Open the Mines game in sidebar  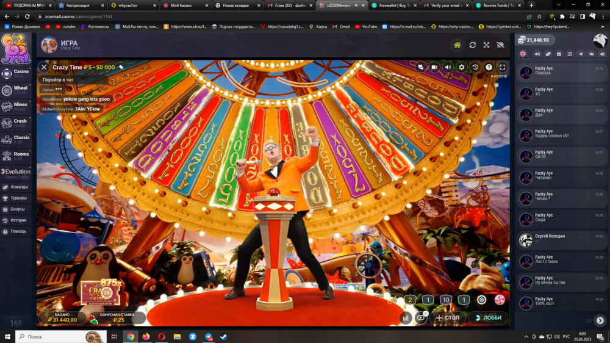pyautogui.click(x=16, y=107)
